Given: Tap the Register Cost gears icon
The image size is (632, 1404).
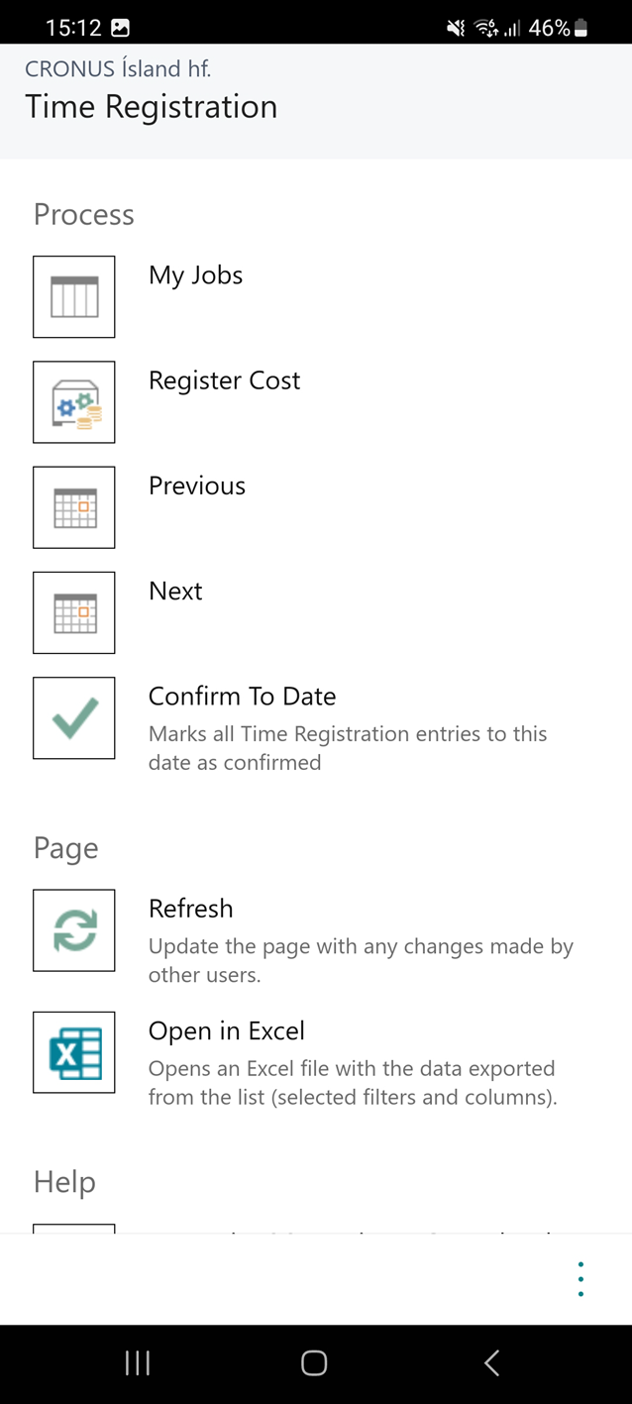Looking at the screenshot, I should tap(74, 402).
